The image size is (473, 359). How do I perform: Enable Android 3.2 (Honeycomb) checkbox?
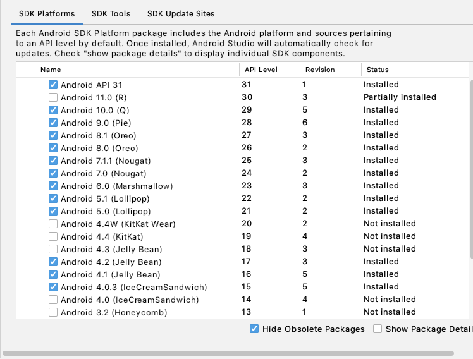53,312
